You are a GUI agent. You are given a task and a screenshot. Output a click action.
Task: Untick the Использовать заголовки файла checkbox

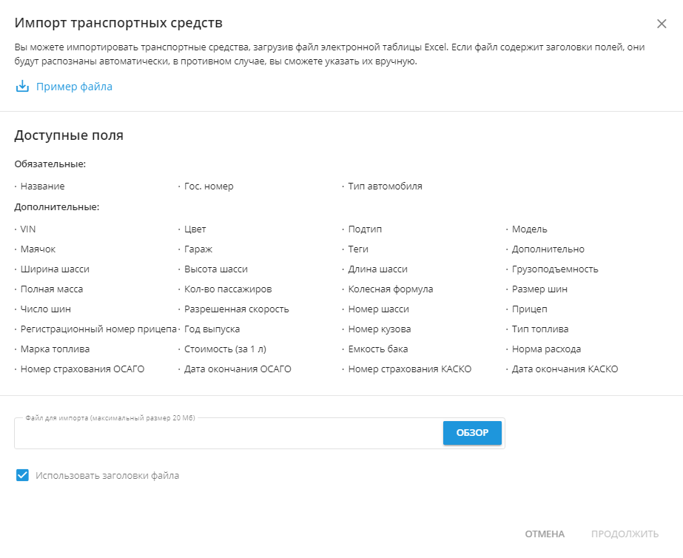(22, 475)
